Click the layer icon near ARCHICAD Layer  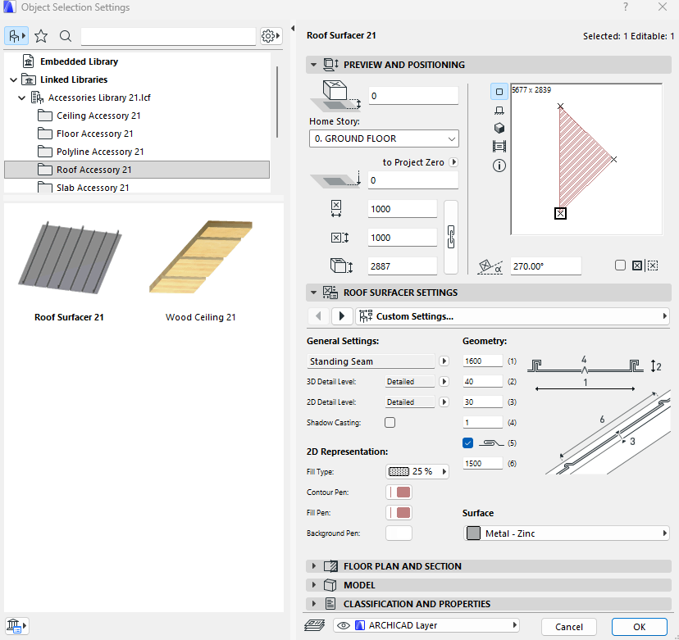point(314,625)
